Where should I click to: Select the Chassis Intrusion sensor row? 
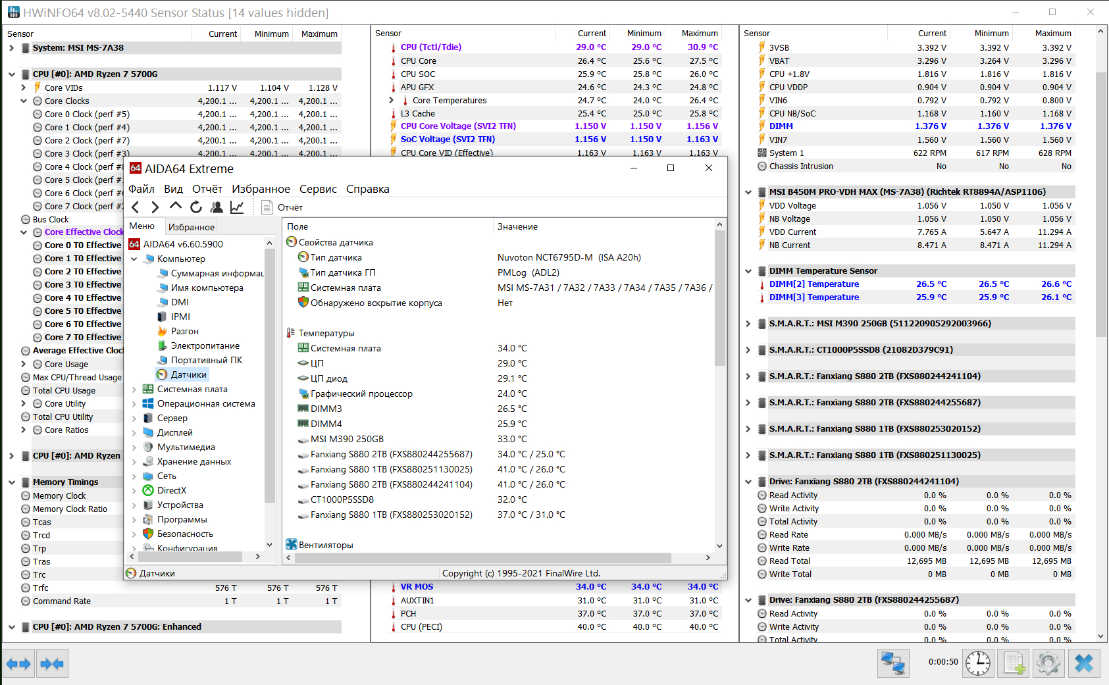pyautogui.click(x=917, y=166)
